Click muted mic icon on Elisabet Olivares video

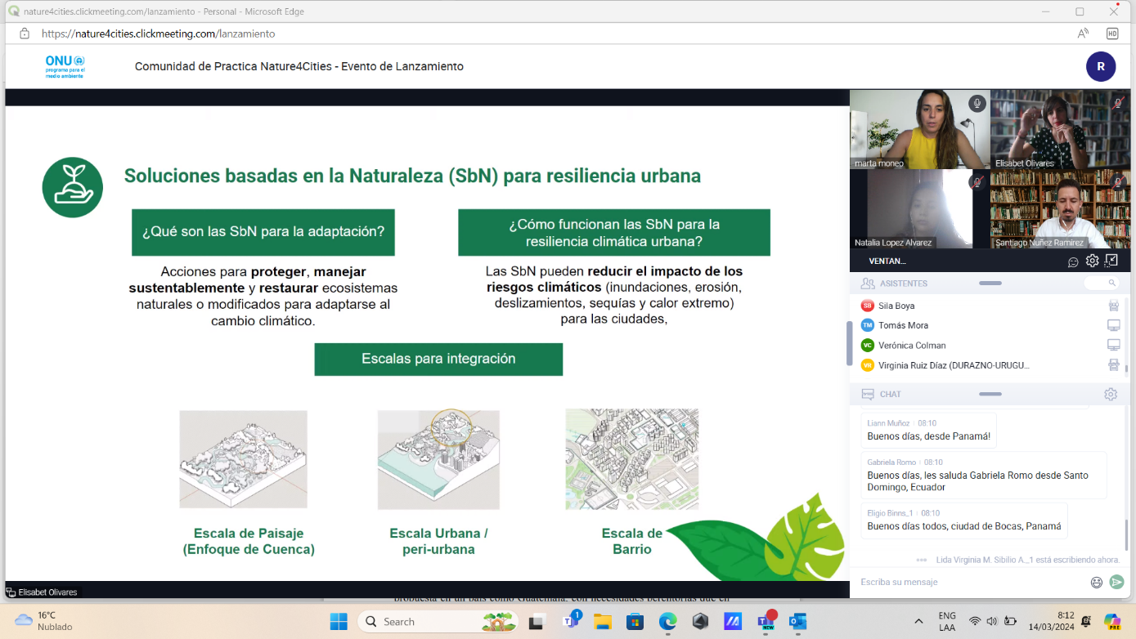tap(1117, 103)
